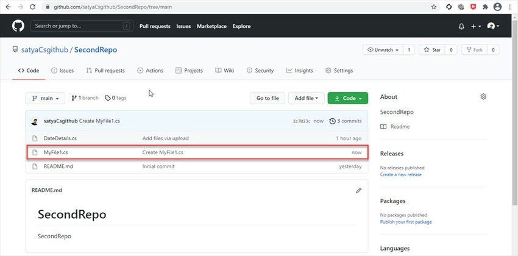Star the SecondRepo repository
518x256 pixels.
pos(432,50)
